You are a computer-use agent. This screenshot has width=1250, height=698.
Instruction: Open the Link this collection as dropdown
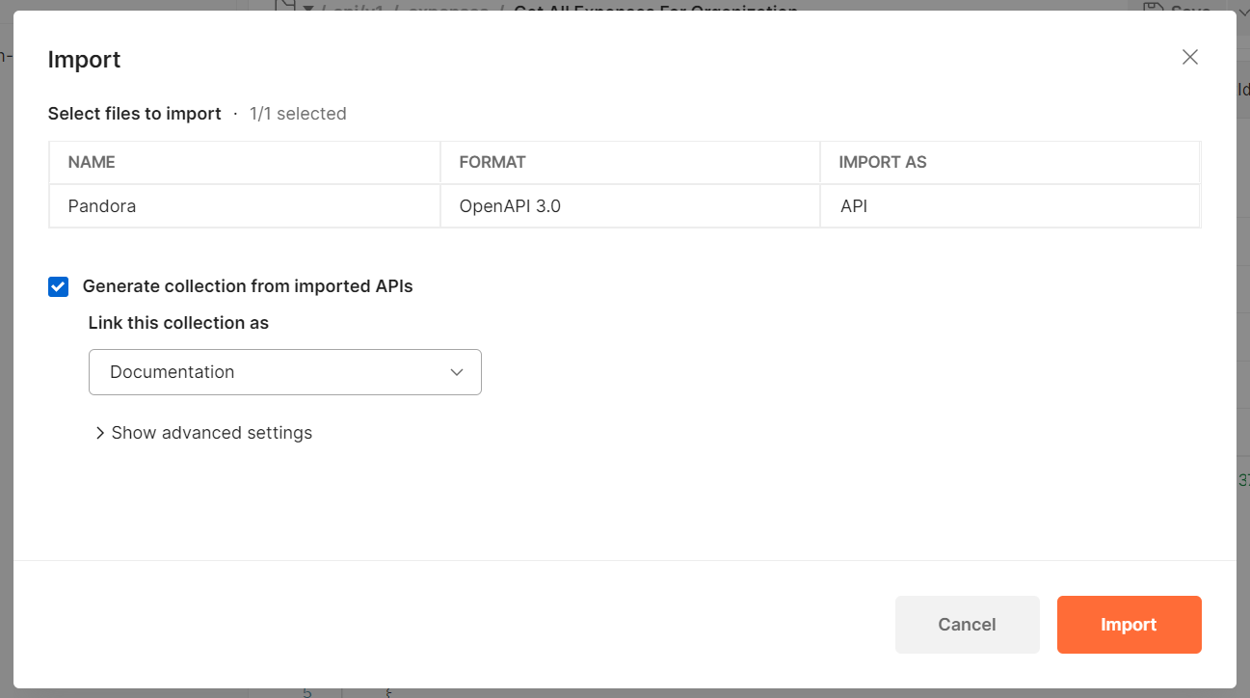coord(284,372)
